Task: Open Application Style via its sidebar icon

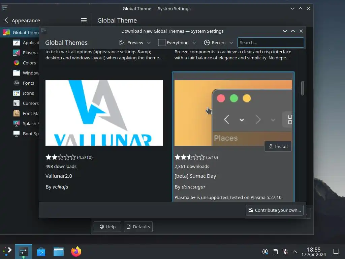Action: (17, 42)
